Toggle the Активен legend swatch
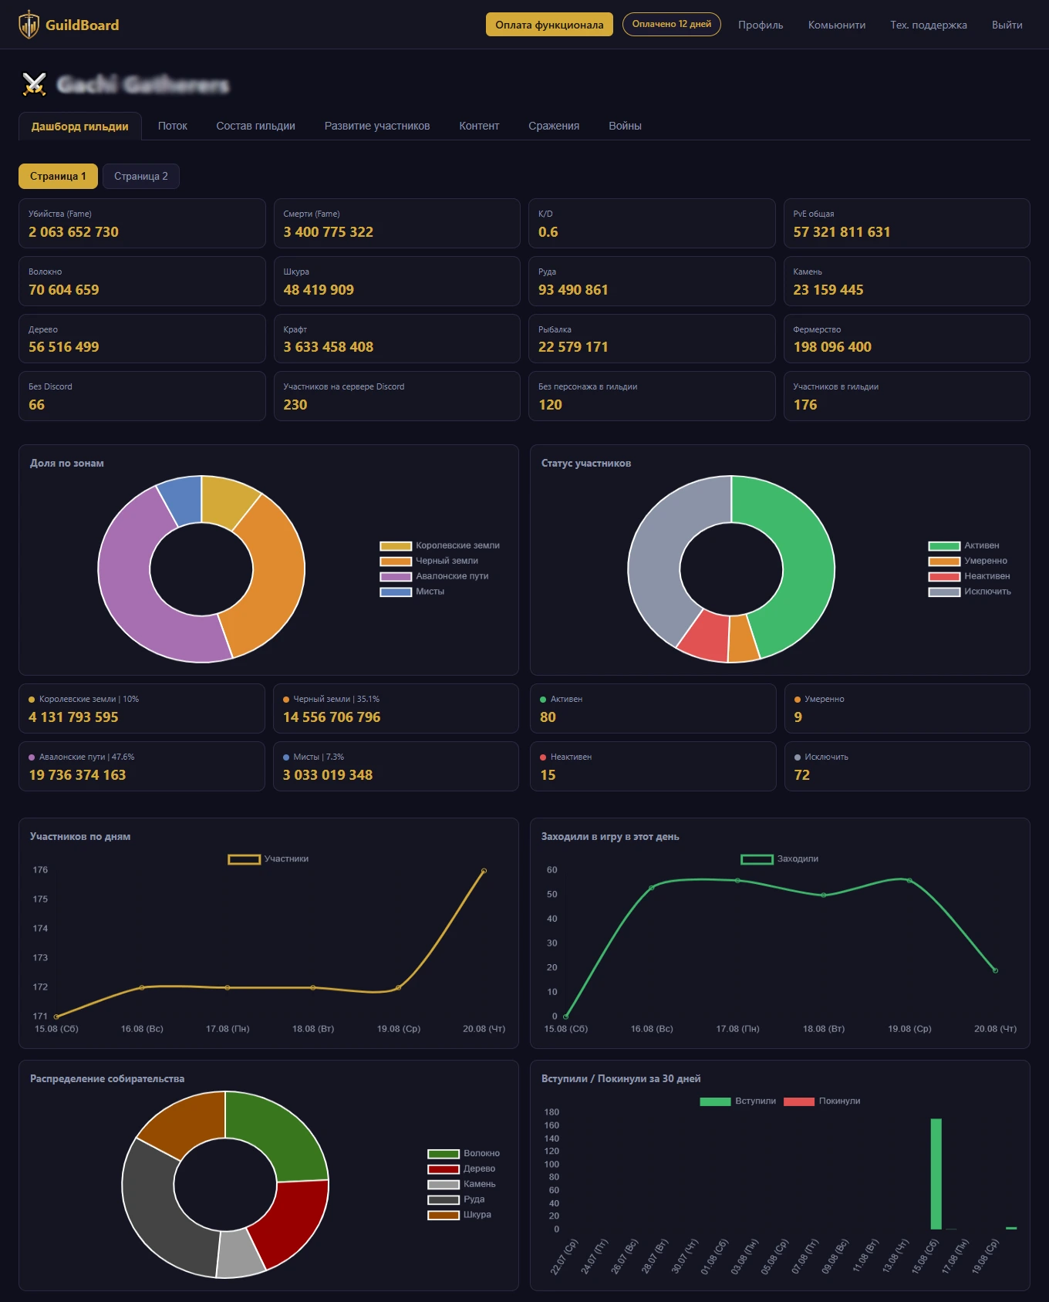This screenshot has width=1049, height=1302. click(x=944, y=546)
